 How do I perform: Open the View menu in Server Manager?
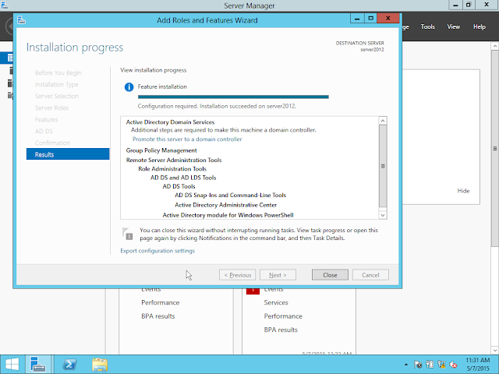point(454,27)
